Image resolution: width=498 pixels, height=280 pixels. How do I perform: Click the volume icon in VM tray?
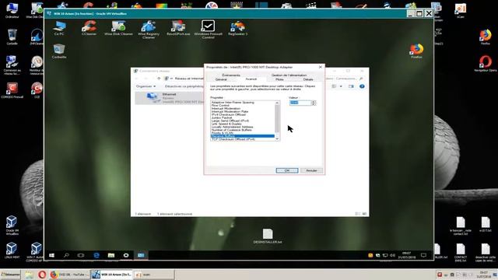[393, 255]
